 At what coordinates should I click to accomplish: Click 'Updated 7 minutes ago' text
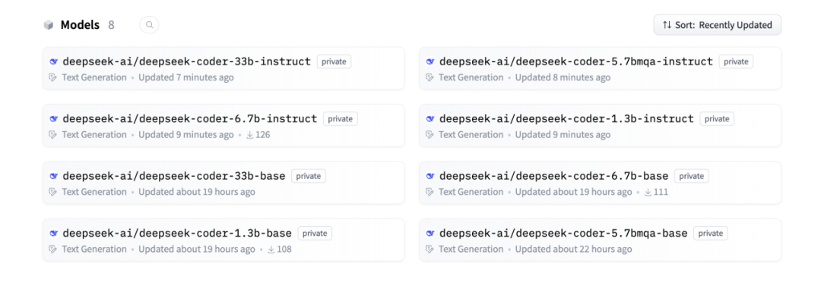[x=186, y=77]
